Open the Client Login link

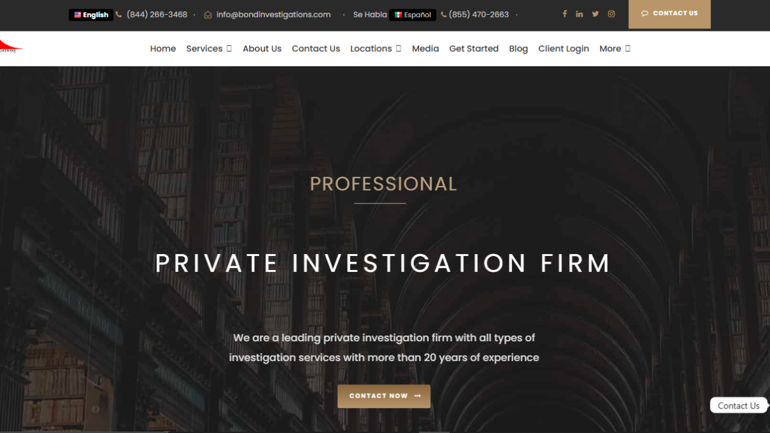pos(563,49)
